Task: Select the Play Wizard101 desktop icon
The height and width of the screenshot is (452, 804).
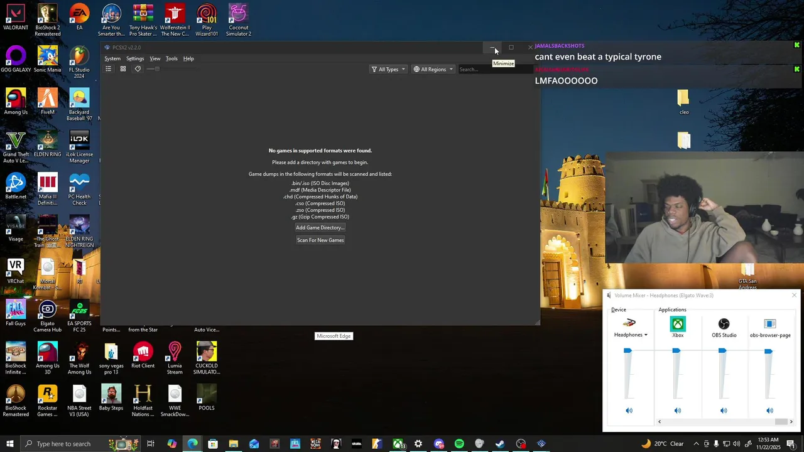Action: click(207, 20)
